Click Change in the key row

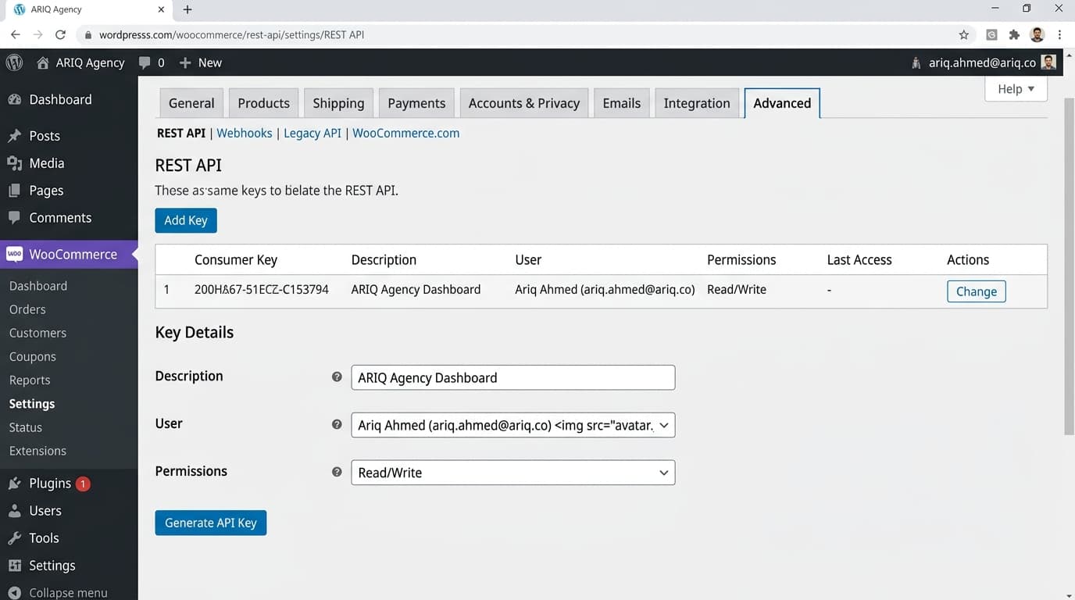point(977,291)
